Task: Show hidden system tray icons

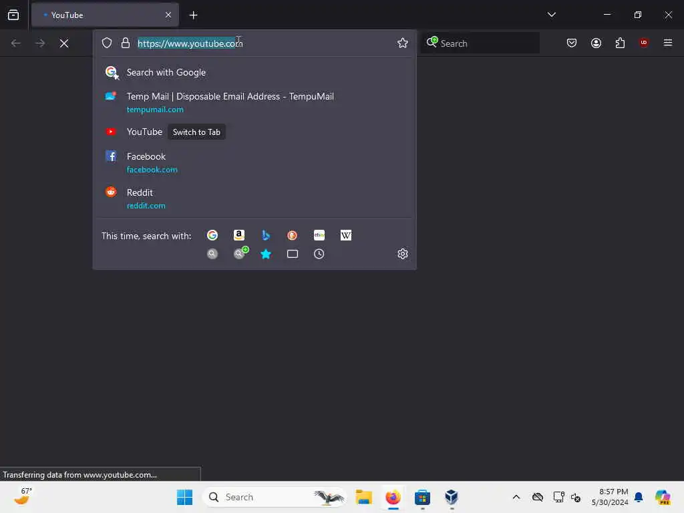Action: (x=516, y=497)
